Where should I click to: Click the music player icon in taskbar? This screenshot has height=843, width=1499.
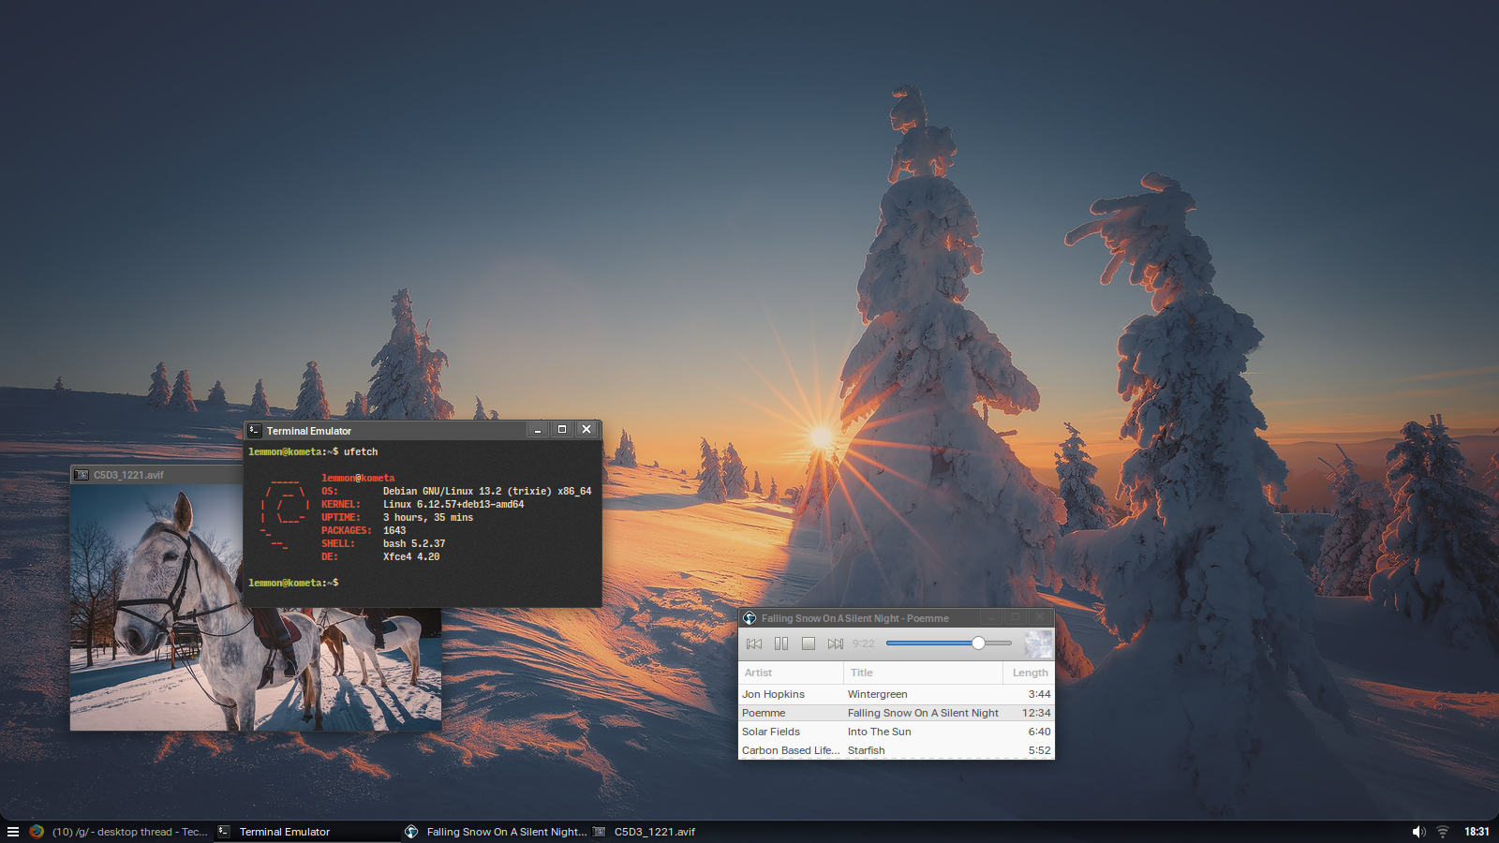coord(411,832)
